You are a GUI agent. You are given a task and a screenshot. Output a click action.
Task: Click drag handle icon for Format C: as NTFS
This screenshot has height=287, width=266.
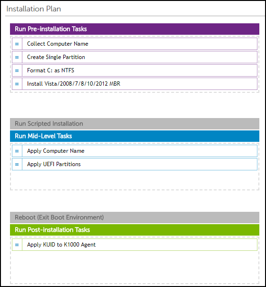17,70
